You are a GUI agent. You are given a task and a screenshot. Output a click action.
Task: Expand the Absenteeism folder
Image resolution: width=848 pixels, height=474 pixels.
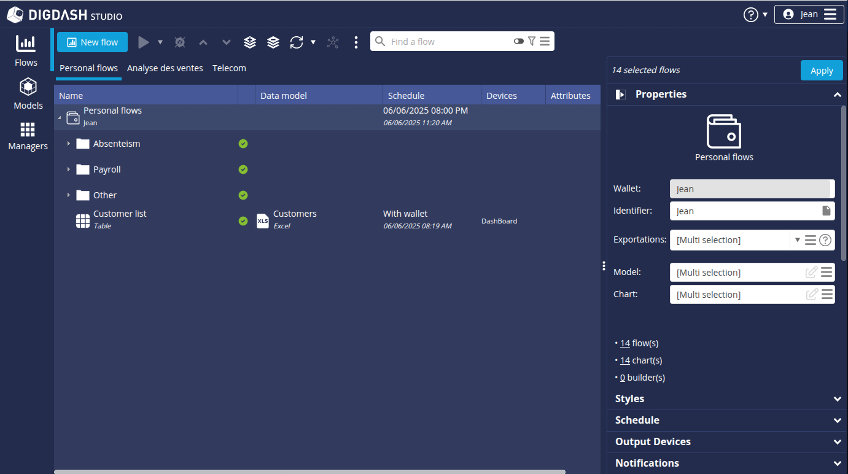(69, 144)
